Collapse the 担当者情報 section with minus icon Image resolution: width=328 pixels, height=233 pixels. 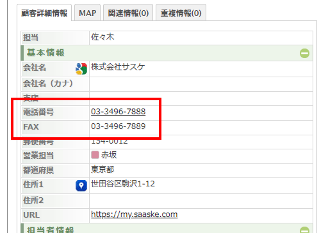(304, 230)
